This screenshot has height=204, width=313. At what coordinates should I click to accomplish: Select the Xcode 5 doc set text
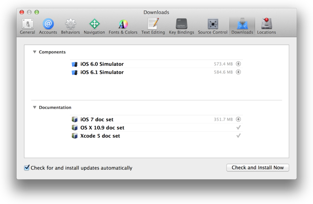(x=100, y=136)
